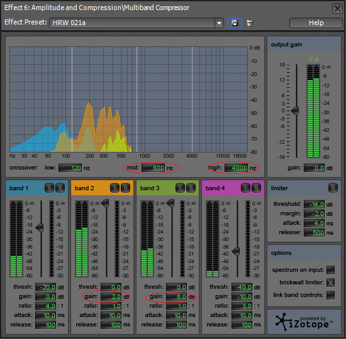Edit band 4 gain -10.0 field
Image resolution: width=346 pixels, height=339 pixels.
click(242, 296)
